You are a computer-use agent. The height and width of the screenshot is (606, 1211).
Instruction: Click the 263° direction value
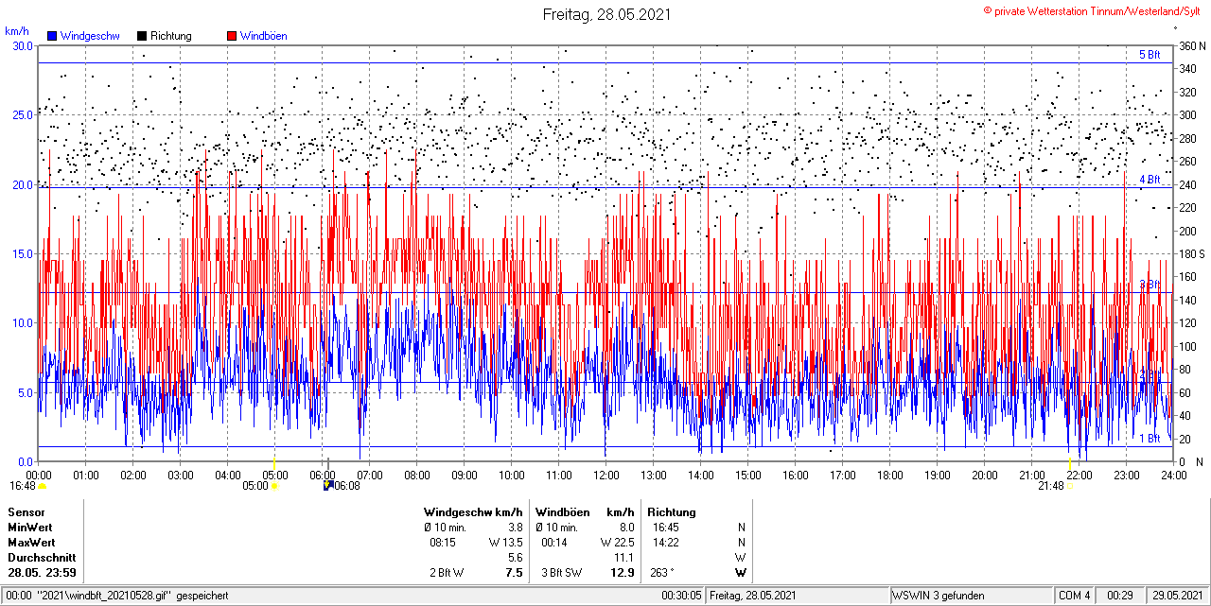pyautogui.click(x=661, y=573)
